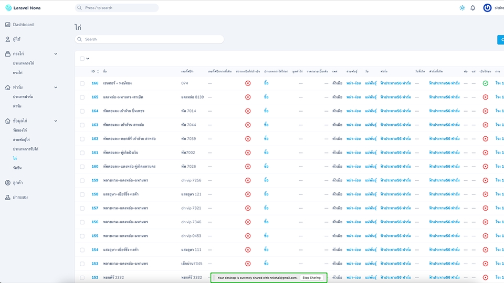Click the ลูกค้า customer icon in the sidebar
Image resolution: width=504 pixels, height=283 pixels.
(8, 182)
